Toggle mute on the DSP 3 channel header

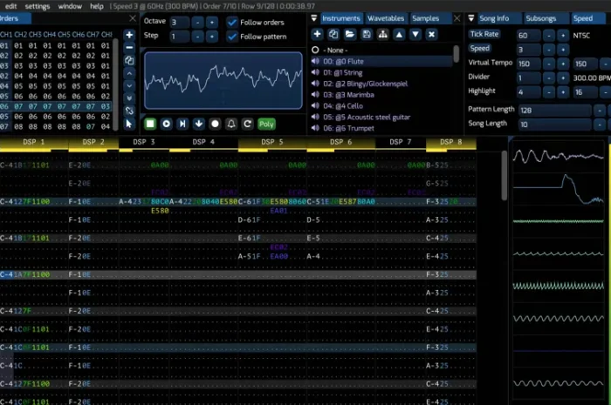tap(144, 142)
